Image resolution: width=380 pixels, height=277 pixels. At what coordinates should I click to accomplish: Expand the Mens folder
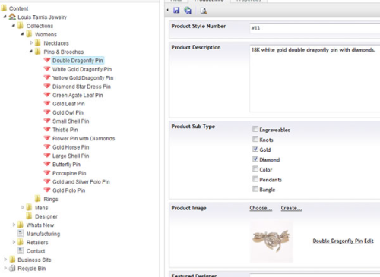pos(23,207)
